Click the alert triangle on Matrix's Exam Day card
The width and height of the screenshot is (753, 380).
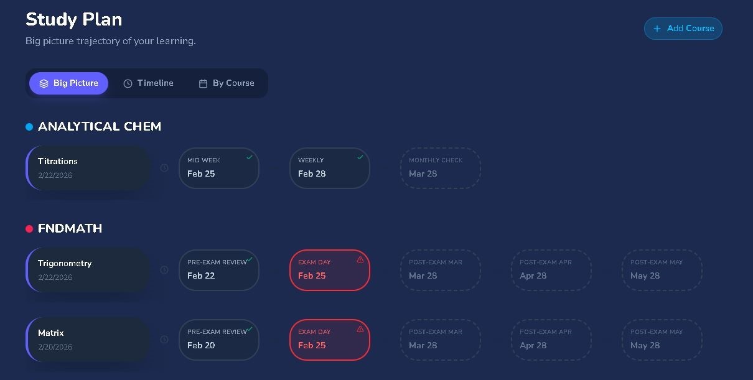tap(360, 329)
